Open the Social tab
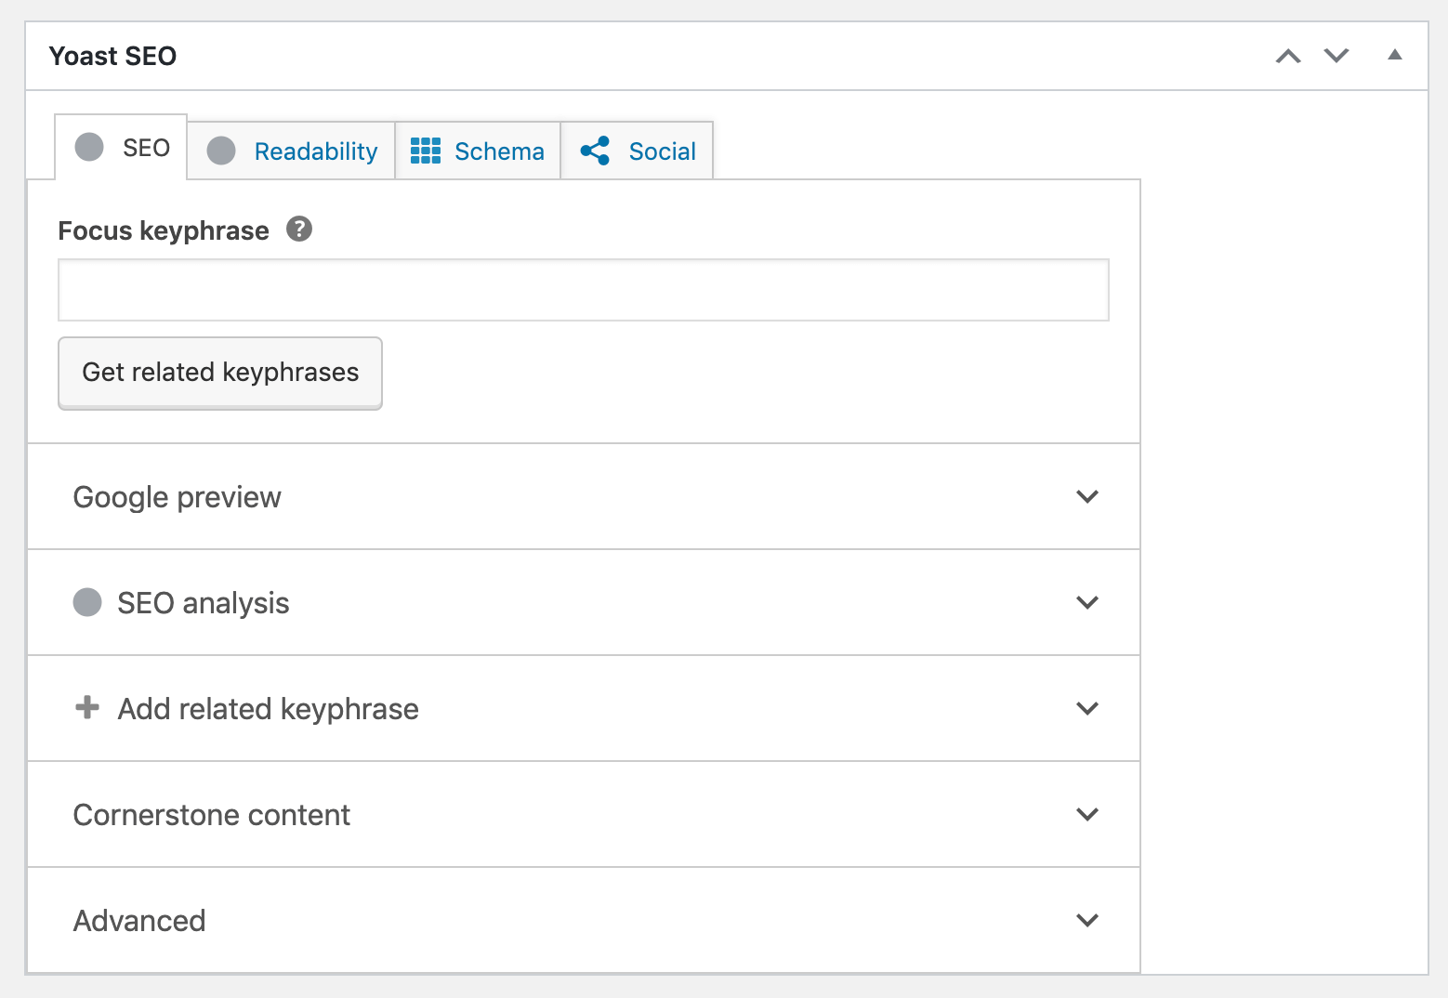Image resolution: width=1448 pixels, height=998 pixels. (638, 151)
